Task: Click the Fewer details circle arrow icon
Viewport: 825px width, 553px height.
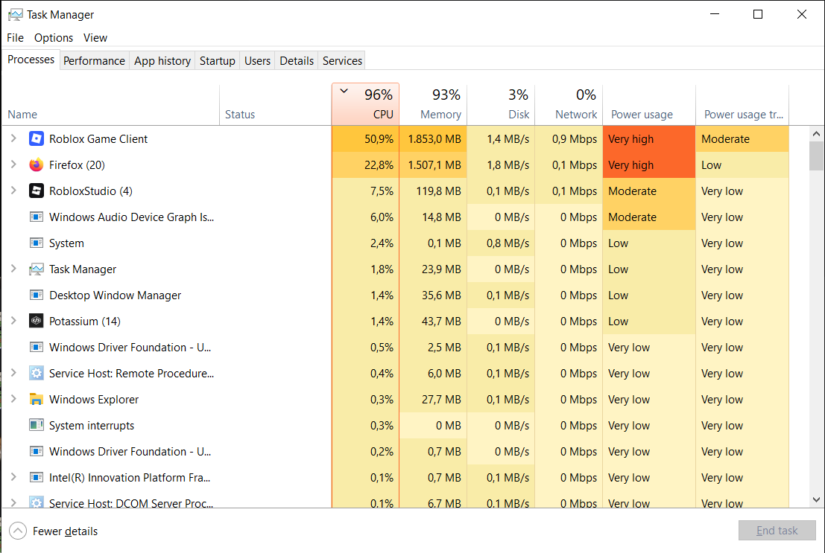Action: (17, 531)
